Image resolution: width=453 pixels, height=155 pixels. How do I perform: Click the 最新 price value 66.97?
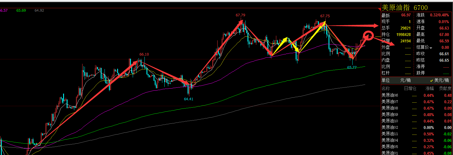(x=406, y=15)
